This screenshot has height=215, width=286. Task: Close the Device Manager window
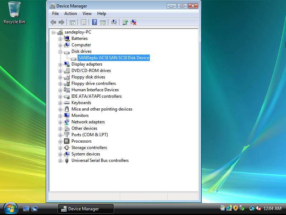tap(193, 6)
